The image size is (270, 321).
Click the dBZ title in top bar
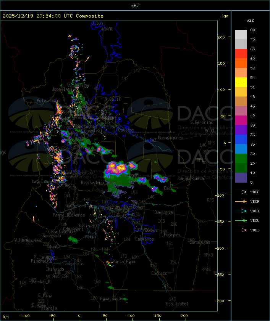135,6
